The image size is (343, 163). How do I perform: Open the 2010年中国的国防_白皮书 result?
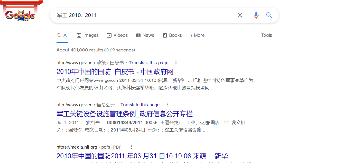[x=115, y=71]
